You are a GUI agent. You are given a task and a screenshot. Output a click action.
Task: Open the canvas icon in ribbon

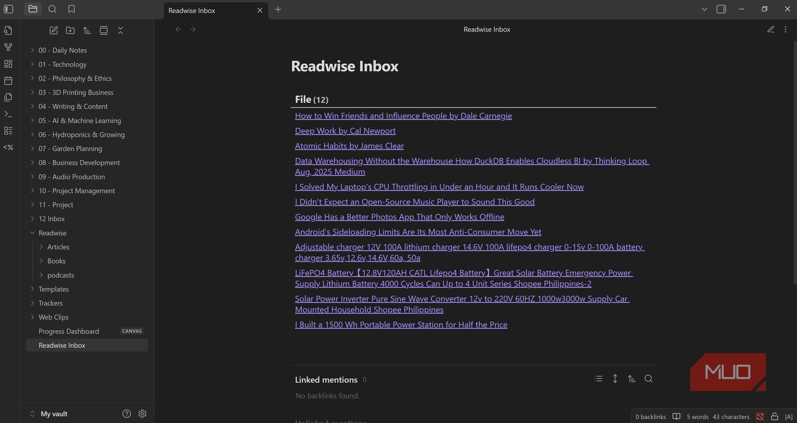(x=8, y=64)
